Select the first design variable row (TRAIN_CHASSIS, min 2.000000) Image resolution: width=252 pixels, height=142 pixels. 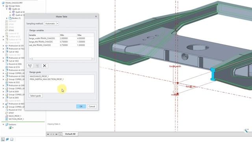pos(61,38)
